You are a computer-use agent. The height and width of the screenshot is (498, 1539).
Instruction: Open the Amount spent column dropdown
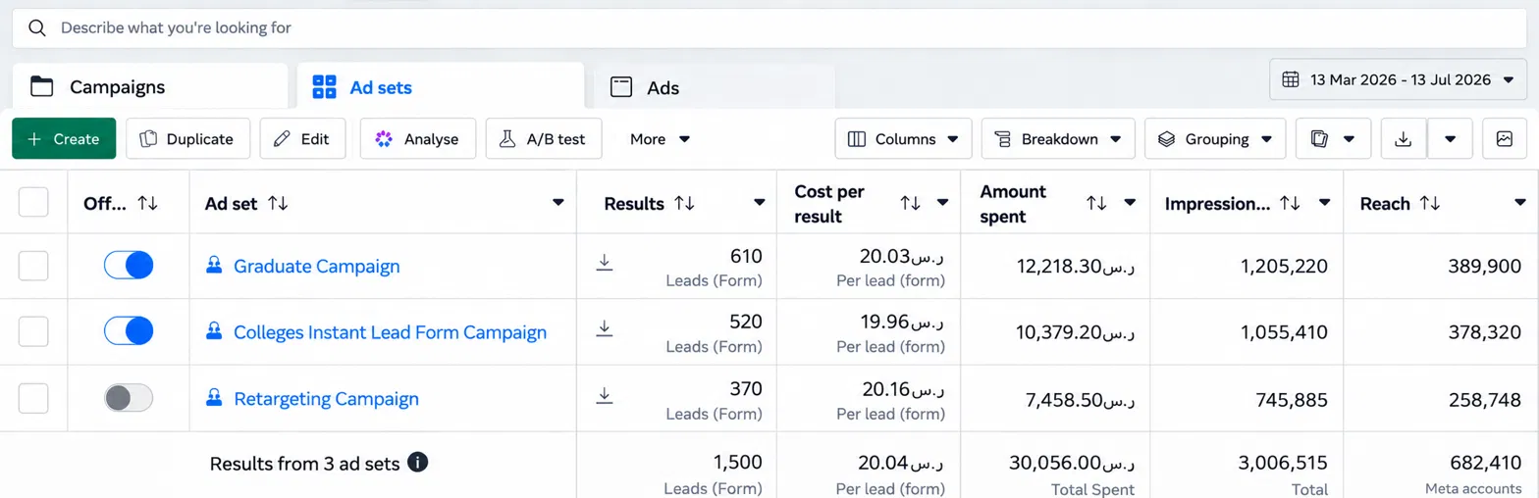pyautogui.click(x=1130, y=203)
